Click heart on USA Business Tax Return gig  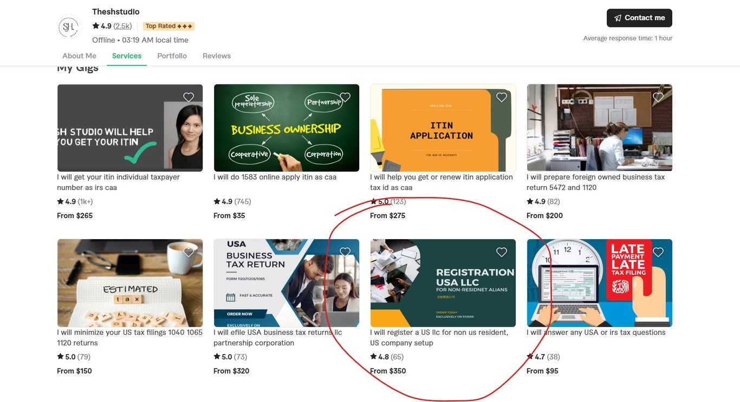[x=345, y=252]
